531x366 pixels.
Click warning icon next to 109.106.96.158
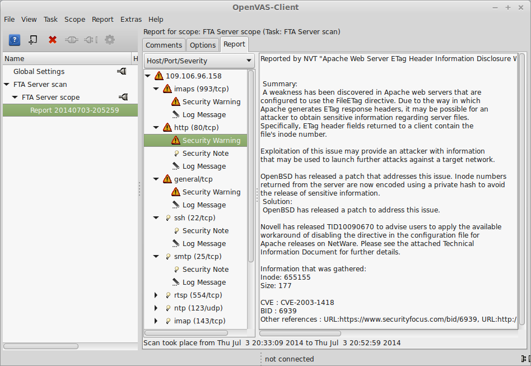[159, 76]
